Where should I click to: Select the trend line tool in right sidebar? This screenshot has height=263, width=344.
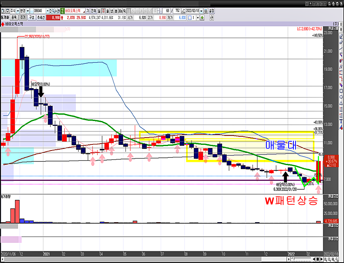click(341, 49)
